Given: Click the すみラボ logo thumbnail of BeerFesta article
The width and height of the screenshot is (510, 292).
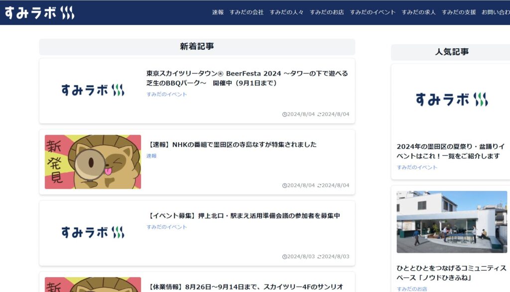Looking at the screenshot, I should (93, 91).
